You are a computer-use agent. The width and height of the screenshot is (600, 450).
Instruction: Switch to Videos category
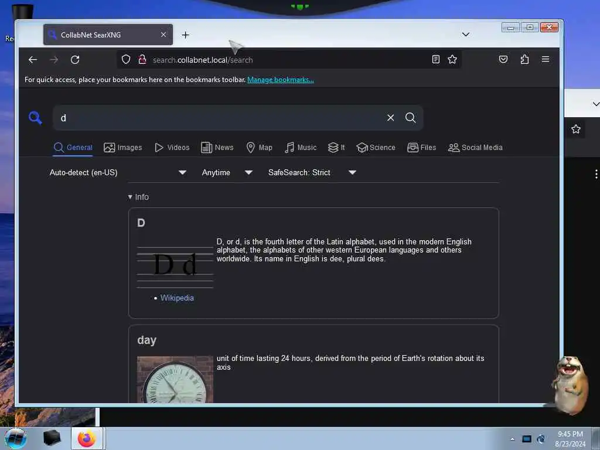pyautogui.click(x=172, y=148)
